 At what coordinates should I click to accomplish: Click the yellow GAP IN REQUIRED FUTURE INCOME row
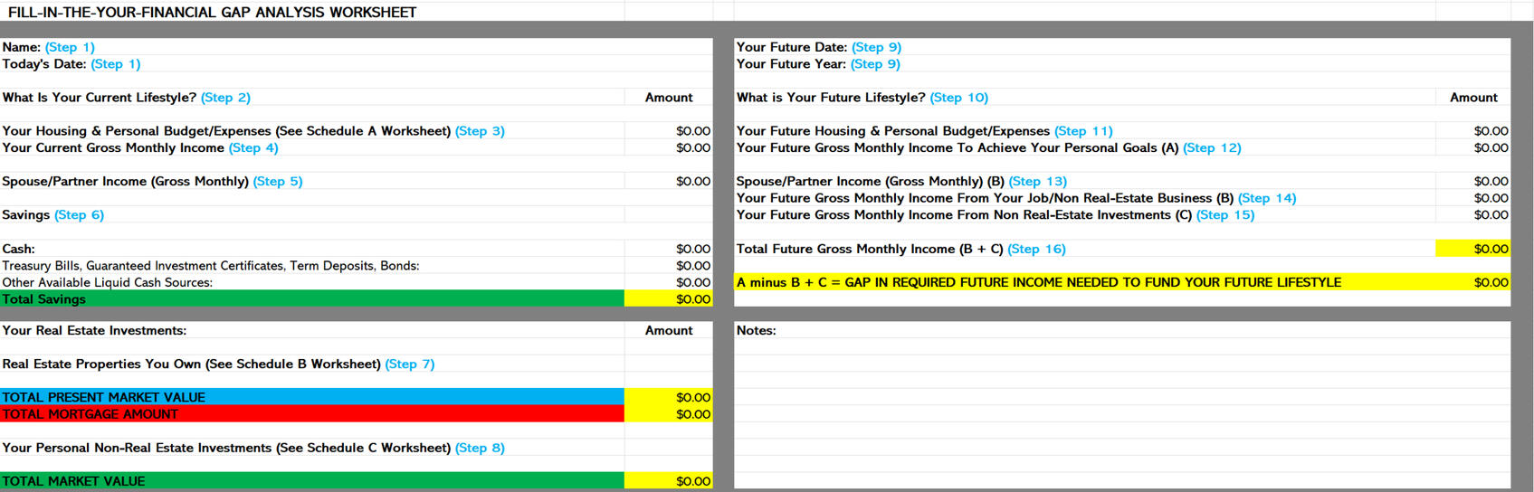1039,283
